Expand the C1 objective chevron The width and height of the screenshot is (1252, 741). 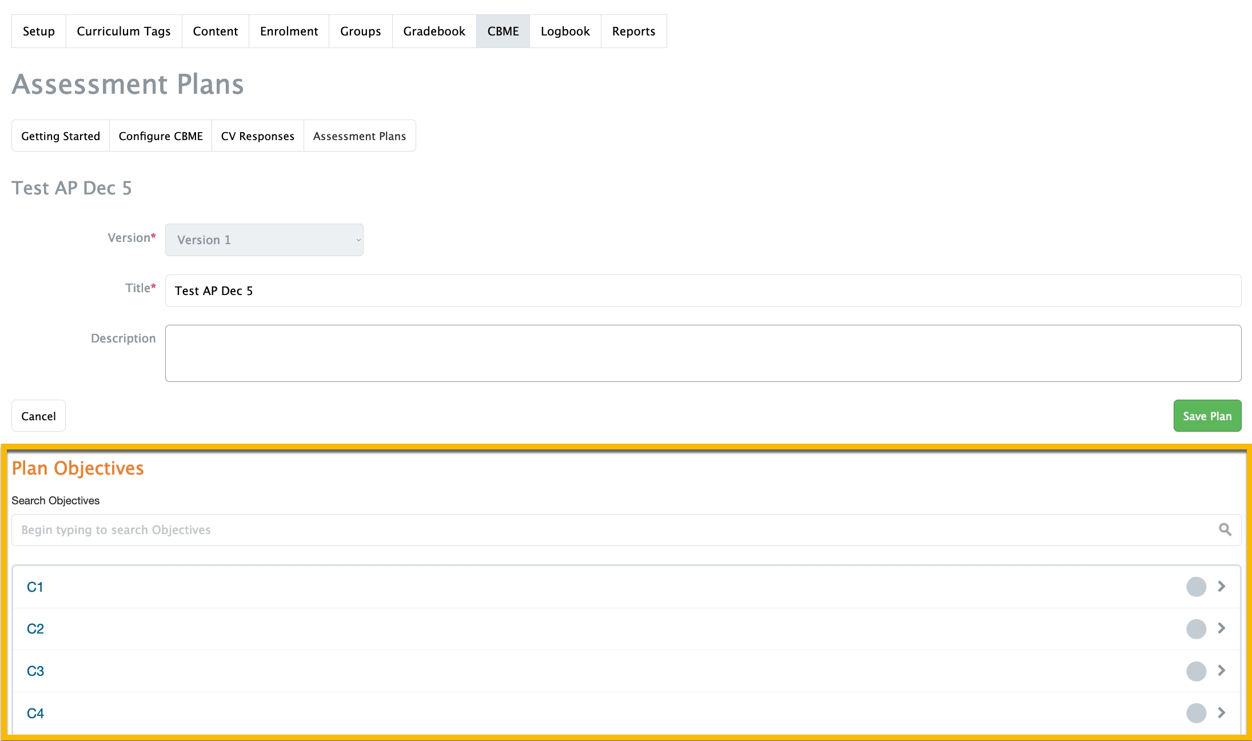coord(1222,587)
